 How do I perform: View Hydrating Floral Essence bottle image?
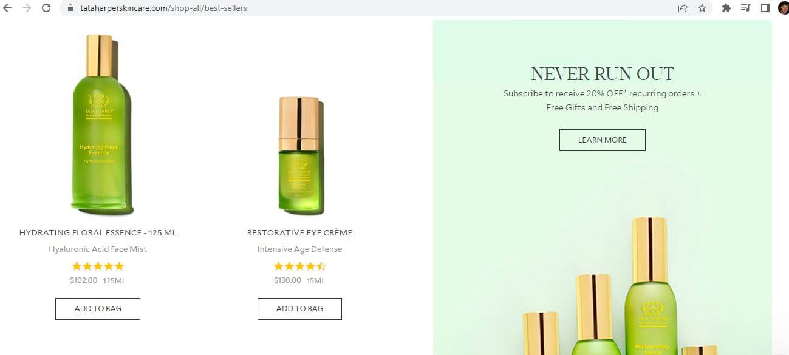point(101,124)
